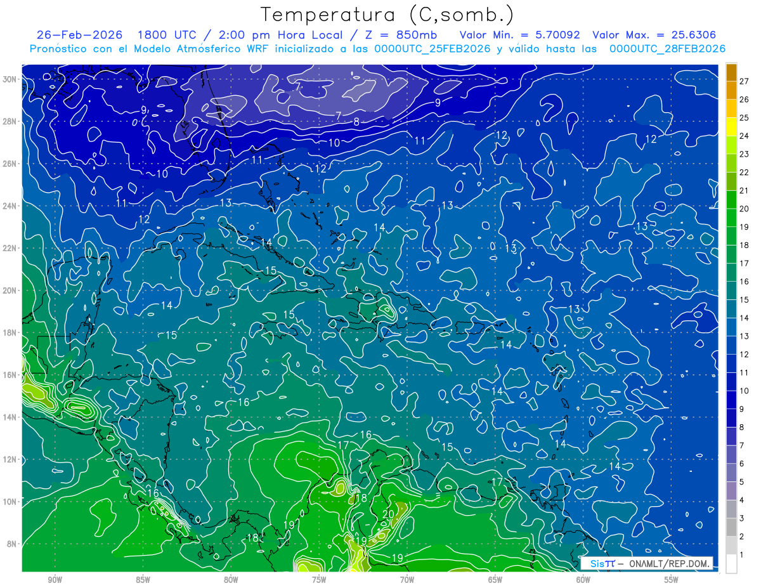Click the 20N latitude axis label
Image resolution: width=761 pixels, height=588 pixels.
(x=11, y=291)
